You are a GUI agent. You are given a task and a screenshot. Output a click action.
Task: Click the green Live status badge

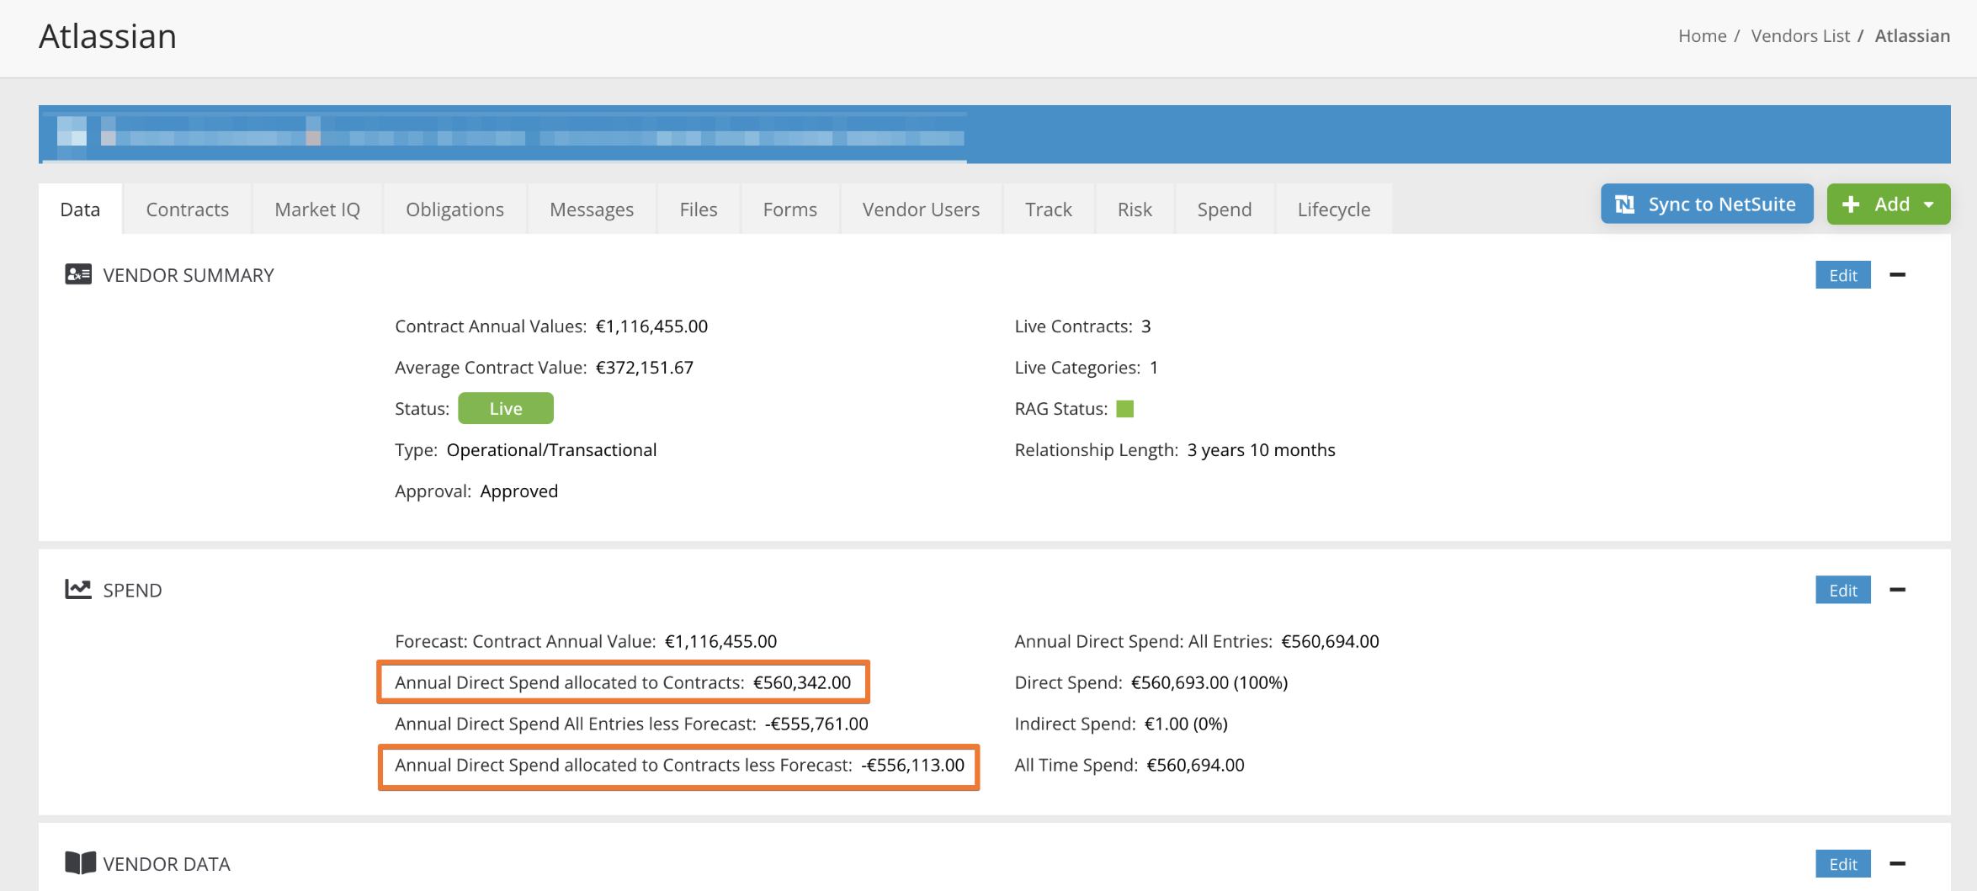click(x=506, y=408)
